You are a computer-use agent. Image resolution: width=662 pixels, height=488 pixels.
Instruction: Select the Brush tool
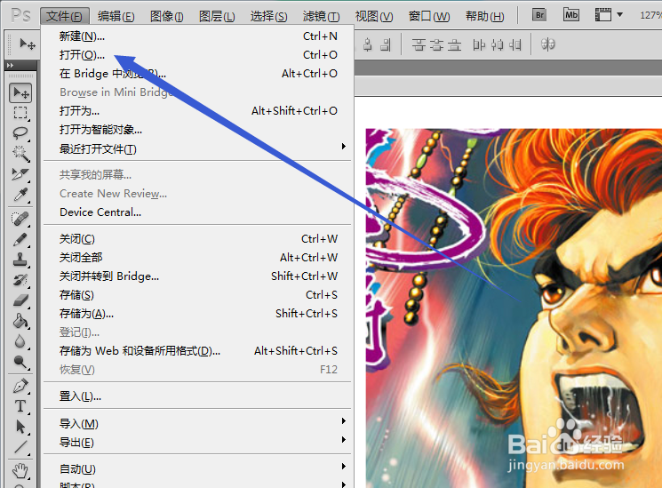20,239
